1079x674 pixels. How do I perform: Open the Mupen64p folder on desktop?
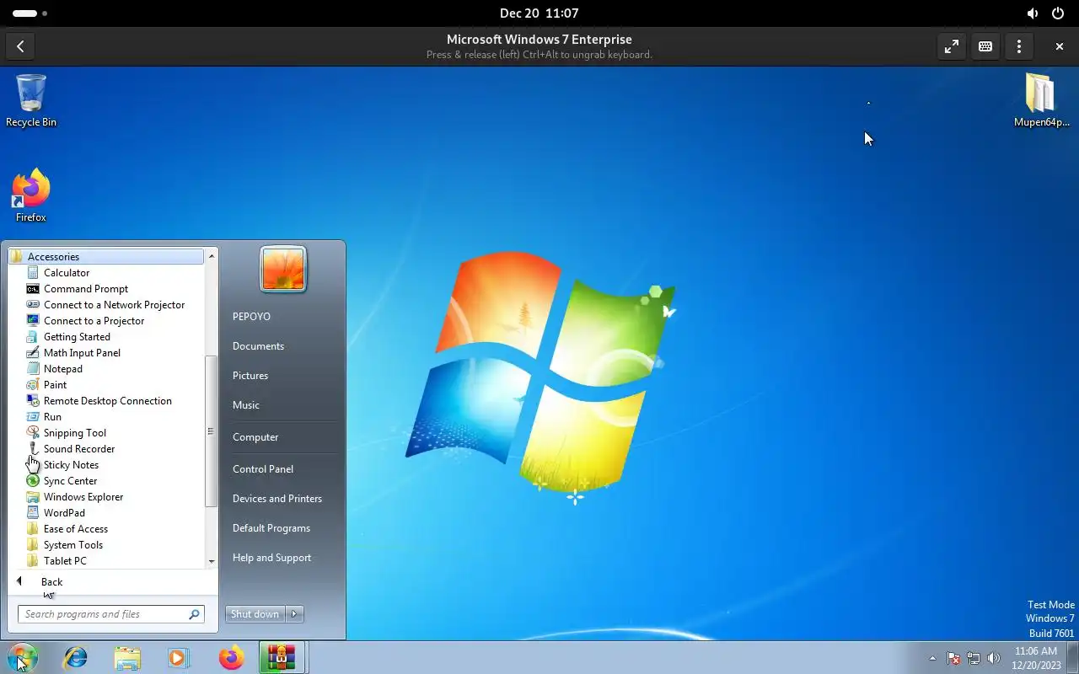point(1041,100)
